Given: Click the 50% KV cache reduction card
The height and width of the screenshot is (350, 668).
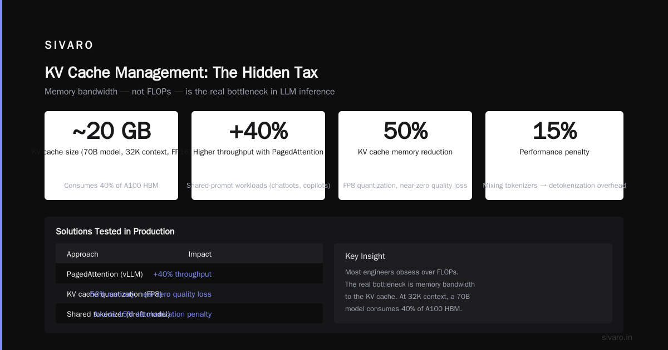Looking at the screenshot, I should 405,156.
